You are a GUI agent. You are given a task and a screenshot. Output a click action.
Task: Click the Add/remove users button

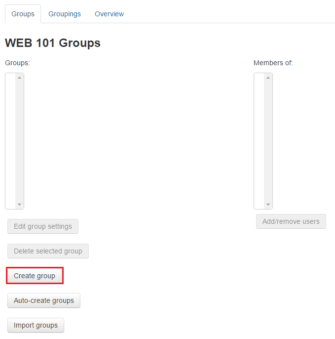(291, 221)
